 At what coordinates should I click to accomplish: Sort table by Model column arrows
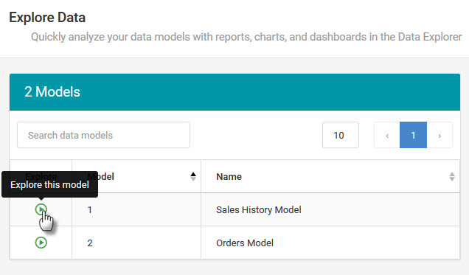[193, 177]
